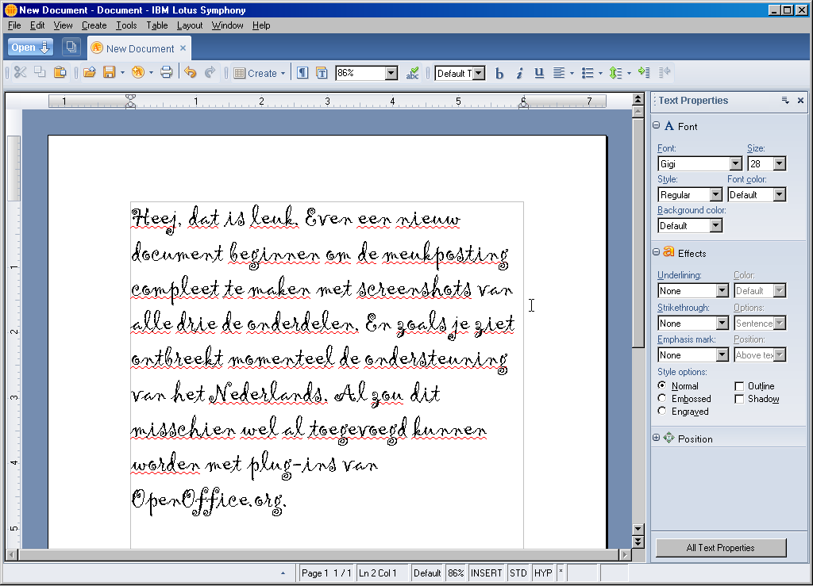Click the Create table button
The height and width of the screenshot is (586, 813).
[x=260, y=73]
